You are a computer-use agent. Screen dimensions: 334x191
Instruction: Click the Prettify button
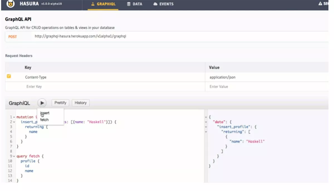[x=60, y=103]
